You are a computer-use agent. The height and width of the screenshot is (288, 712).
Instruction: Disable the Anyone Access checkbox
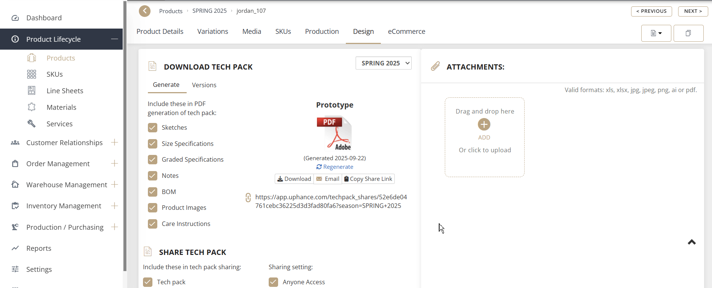274,282
